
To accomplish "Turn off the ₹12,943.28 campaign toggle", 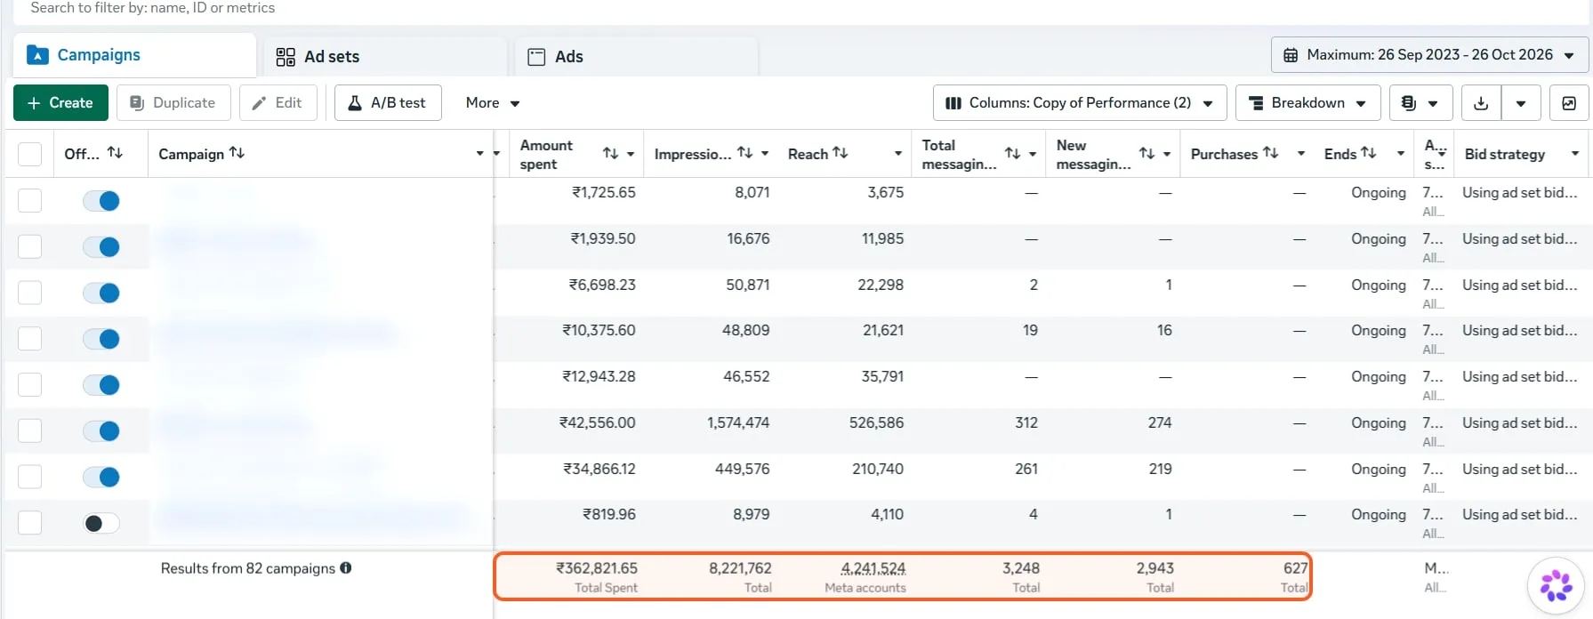I will pos(101,385).
